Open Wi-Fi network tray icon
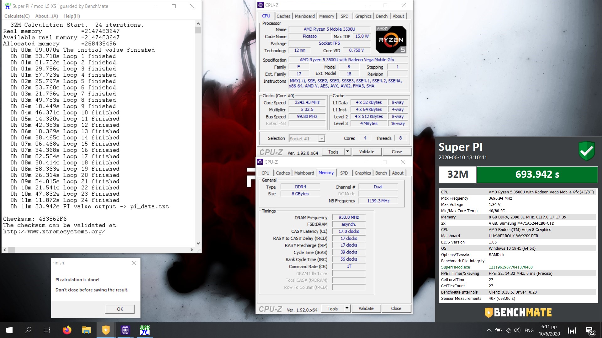The width and height of the screenshot is (602, 338). click(x=508, y=330)
